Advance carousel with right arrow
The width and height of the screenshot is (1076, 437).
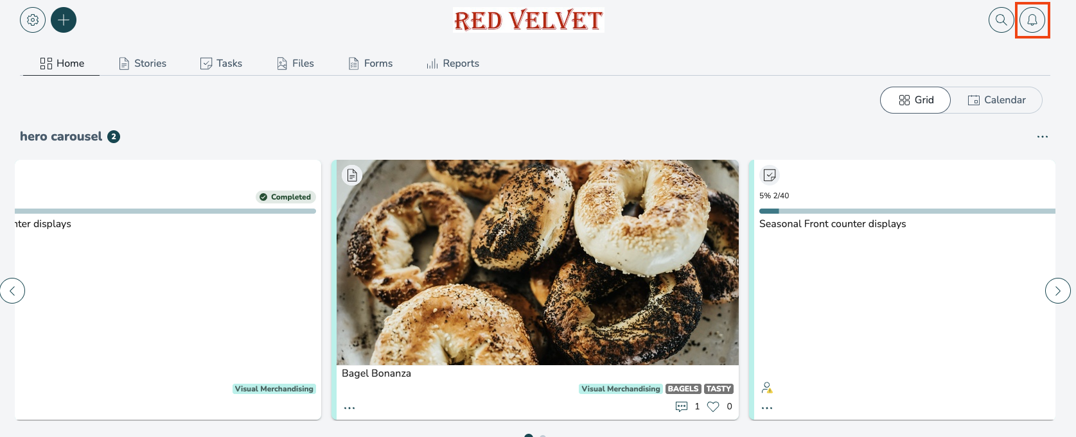[x=1058, y=291]
